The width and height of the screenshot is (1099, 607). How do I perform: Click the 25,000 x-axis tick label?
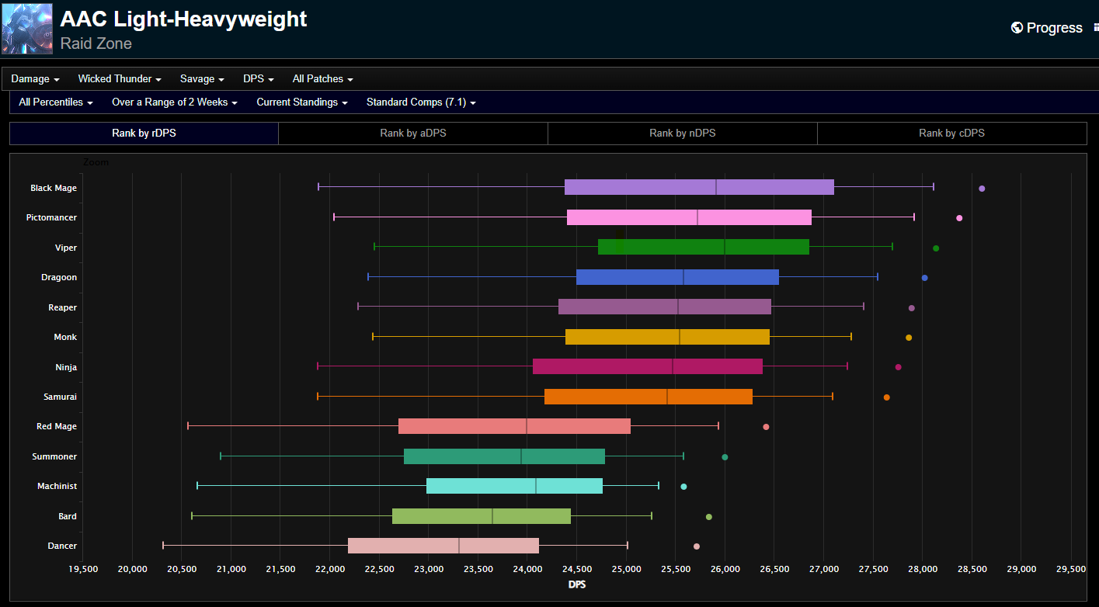pos(626,569)
